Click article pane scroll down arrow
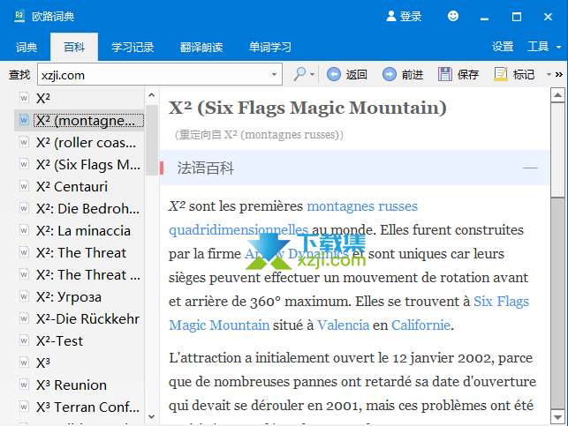This screenshot has width=568, height=426. point(558,416)
